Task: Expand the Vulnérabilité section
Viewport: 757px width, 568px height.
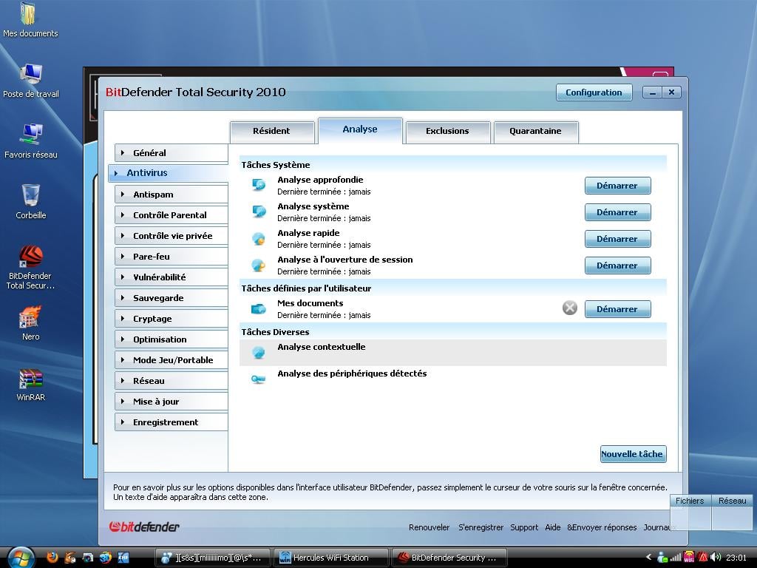Action: coord(171,277)
